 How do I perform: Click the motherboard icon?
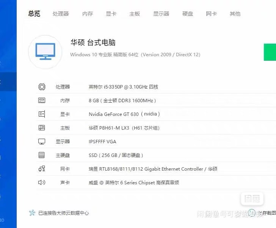coord(42,128)
